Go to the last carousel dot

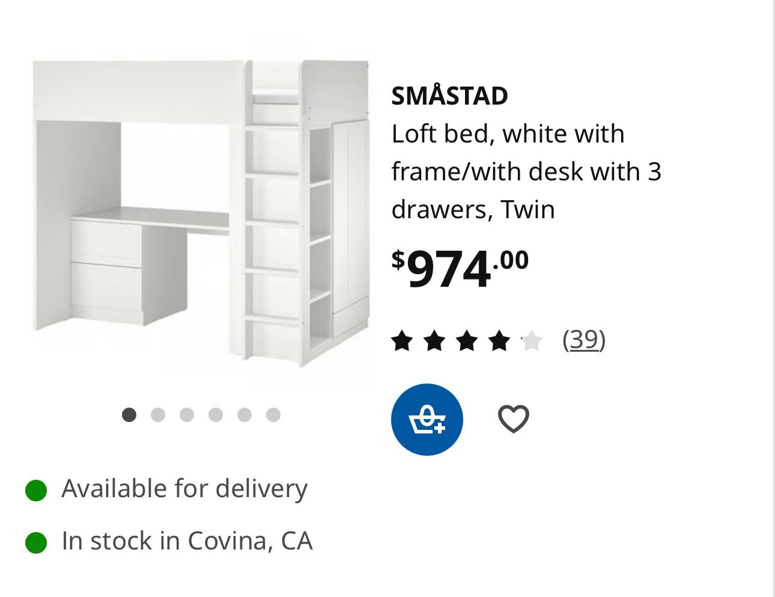(x=273, y=415)
